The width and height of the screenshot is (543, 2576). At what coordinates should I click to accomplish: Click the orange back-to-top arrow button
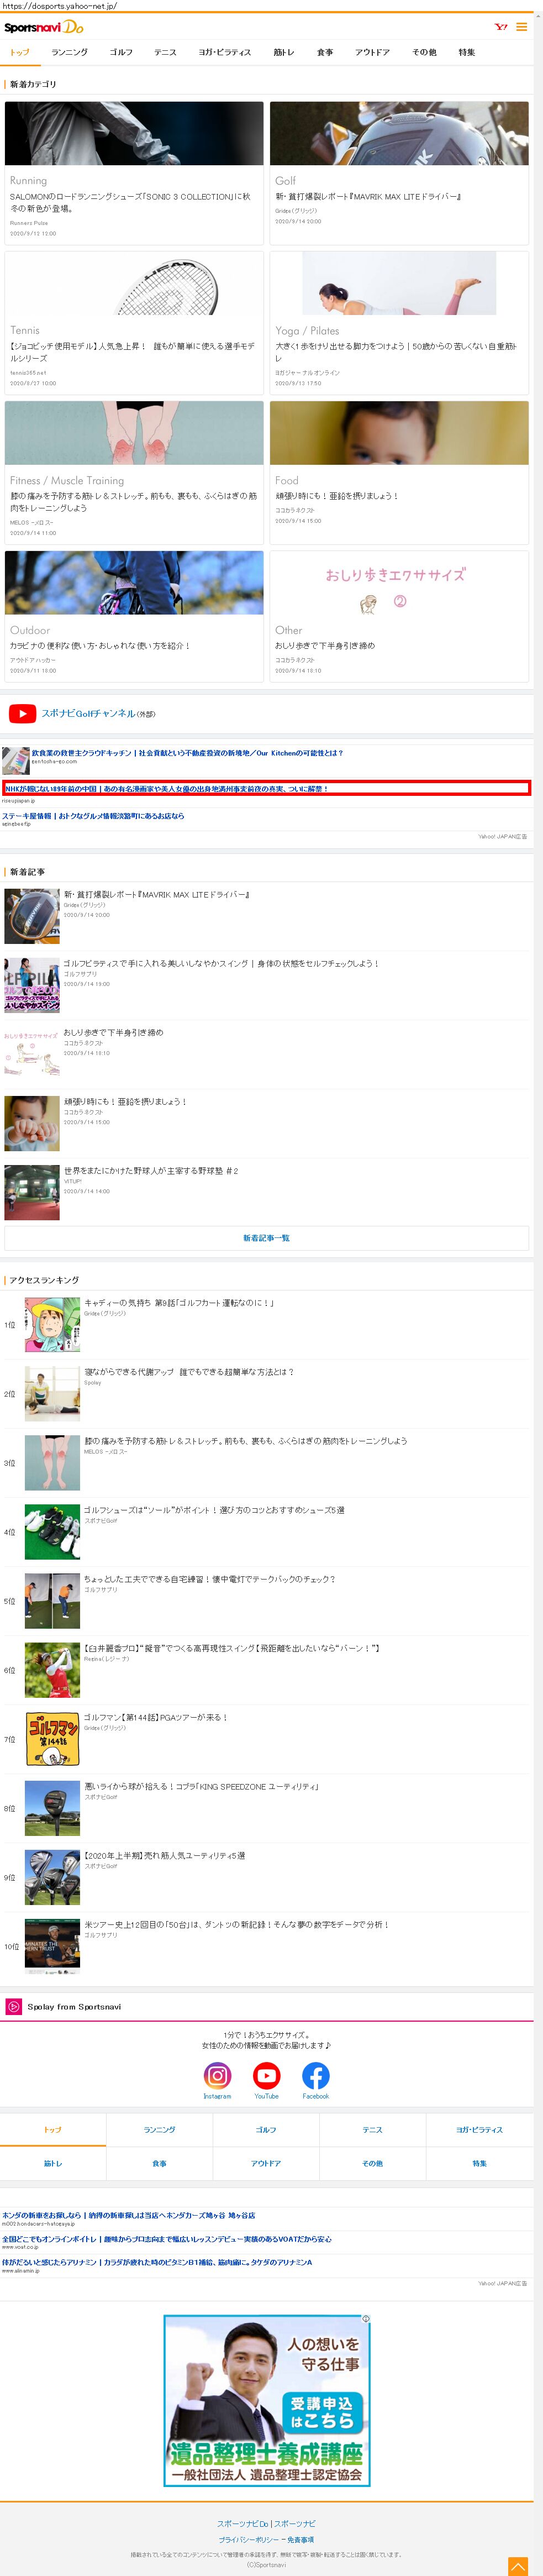coord(517,2566)
